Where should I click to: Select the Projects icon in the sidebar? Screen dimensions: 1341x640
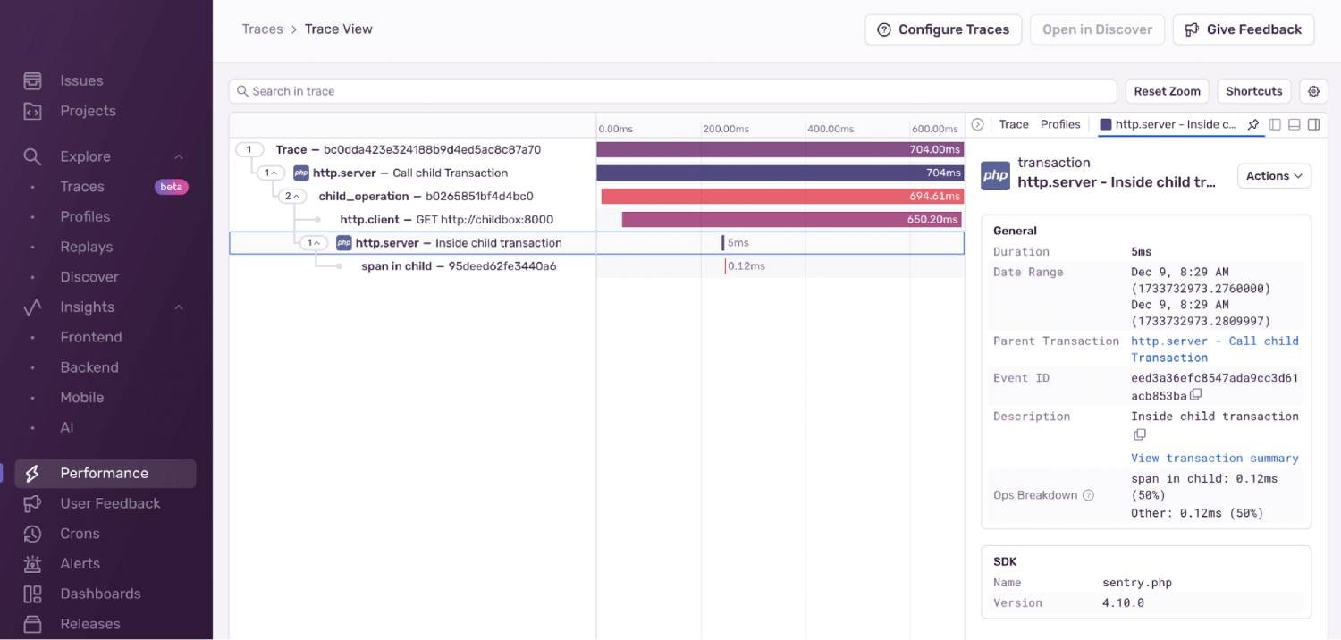[32, 110]
